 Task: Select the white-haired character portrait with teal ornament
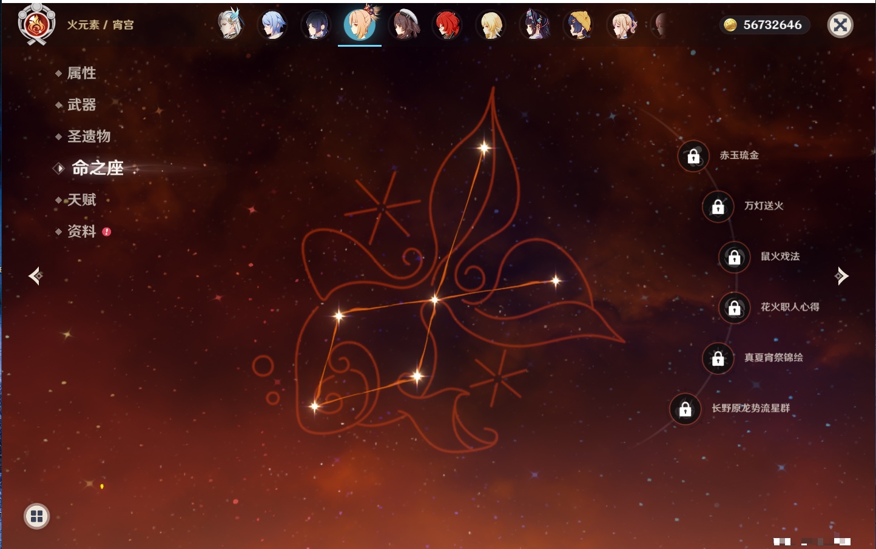click(230, 25)
